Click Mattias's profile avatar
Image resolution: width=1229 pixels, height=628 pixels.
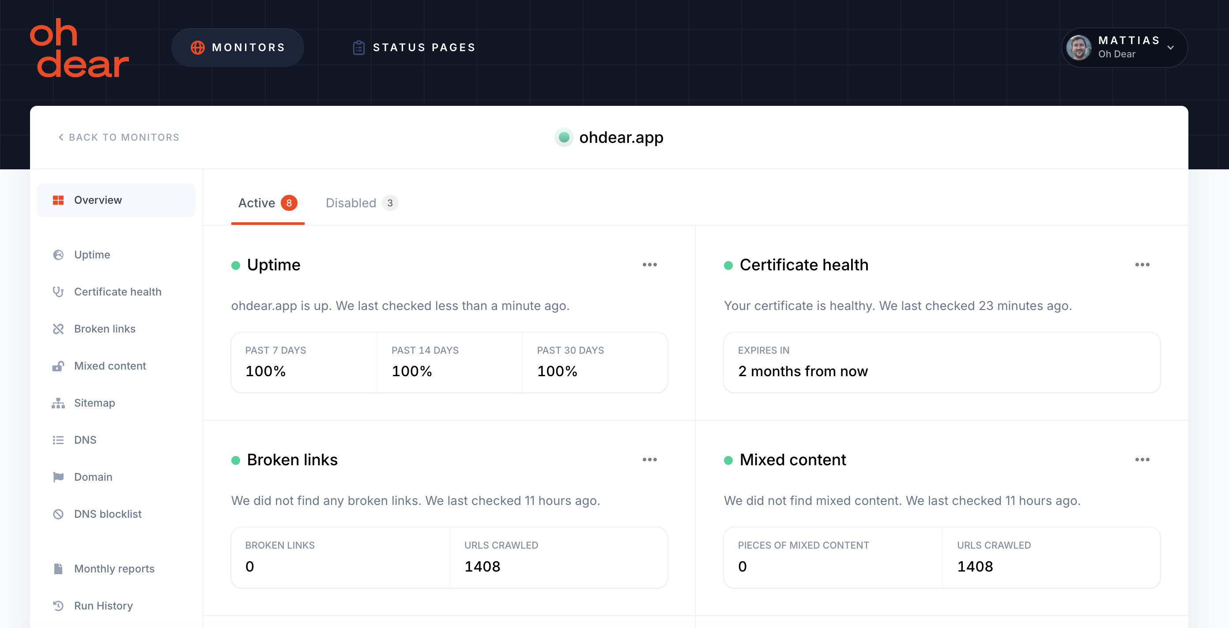[1079, 48]
